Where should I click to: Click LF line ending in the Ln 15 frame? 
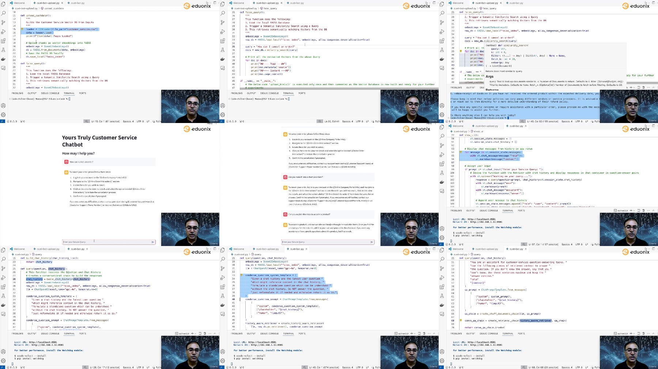tap(148, 121)
